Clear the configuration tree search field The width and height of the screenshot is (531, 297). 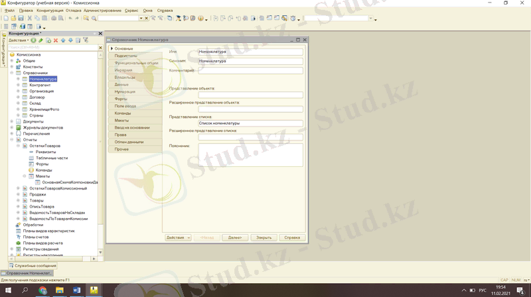(100, 48)
